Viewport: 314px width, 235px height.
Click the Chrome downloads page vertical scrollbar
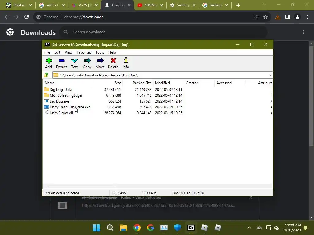[311, 95]
